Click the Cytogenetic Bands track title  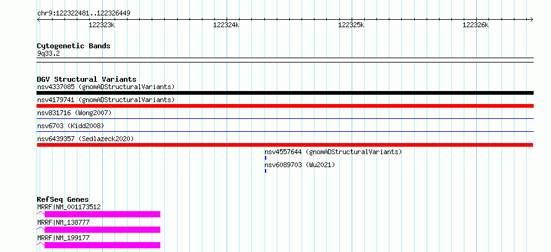pyautogui.click(x=74, y=46)
